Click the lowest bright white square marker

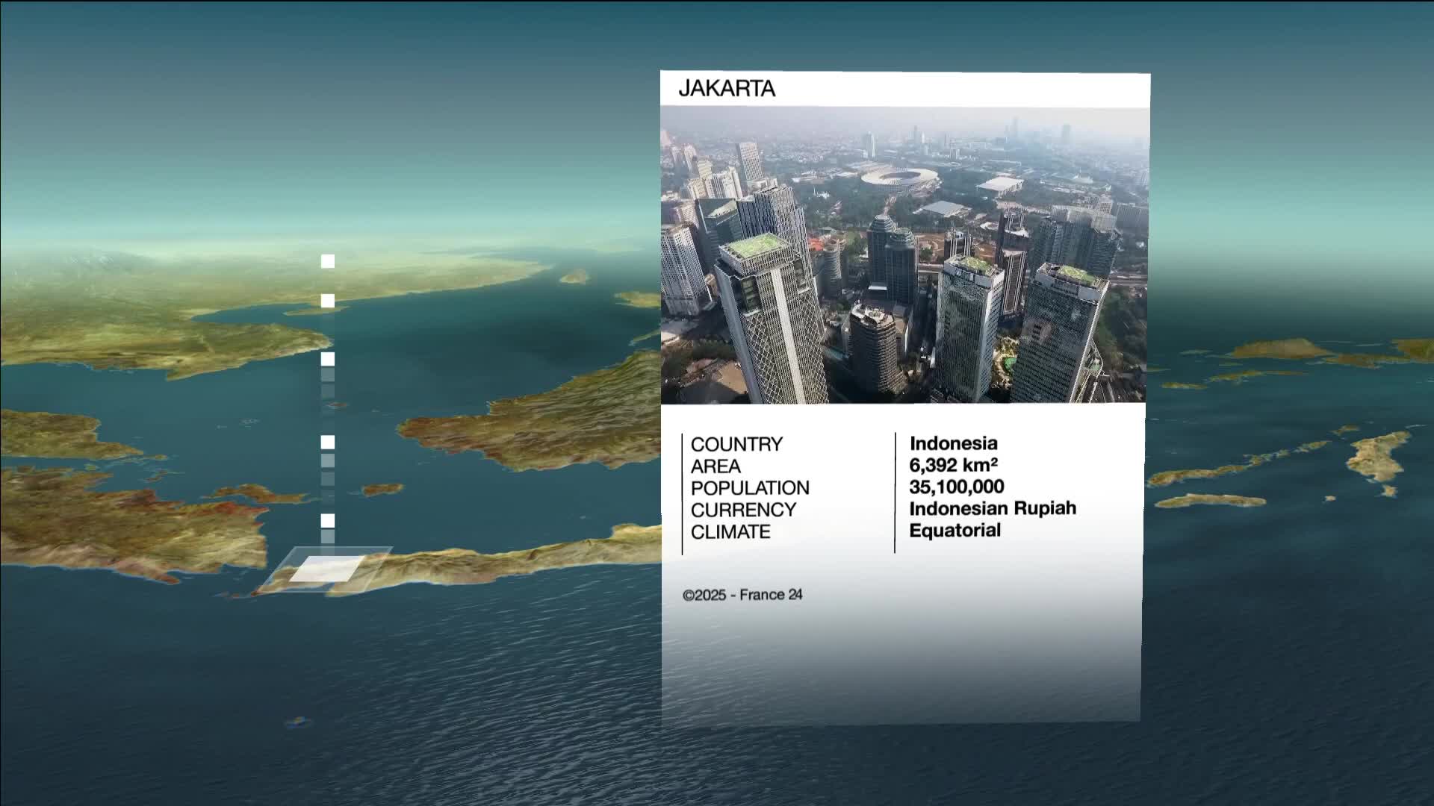click(327, 520)
